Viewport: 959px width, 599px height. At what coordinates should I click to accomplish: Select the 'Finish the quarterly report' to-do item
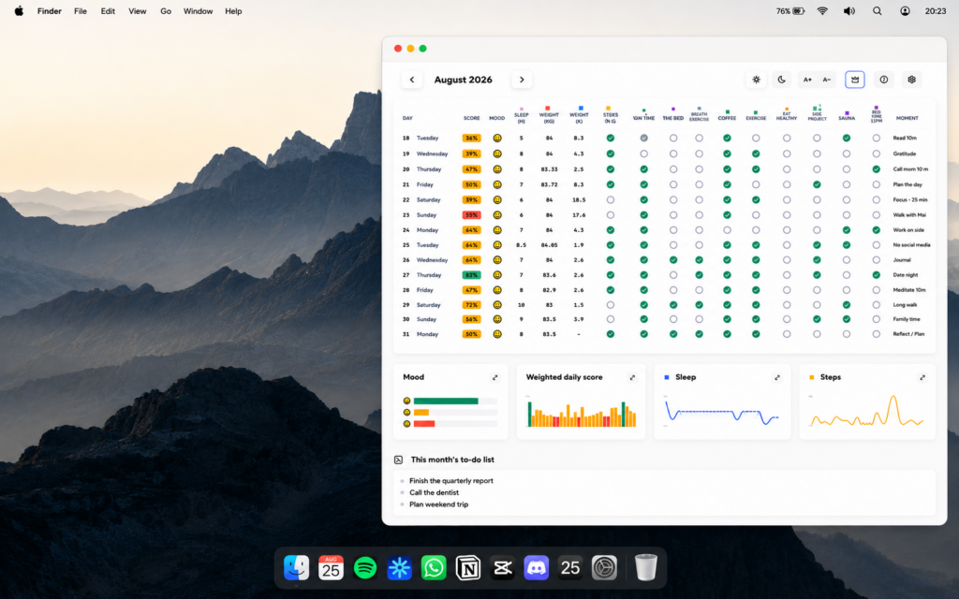pyautogui.click(x=450, y=481)
